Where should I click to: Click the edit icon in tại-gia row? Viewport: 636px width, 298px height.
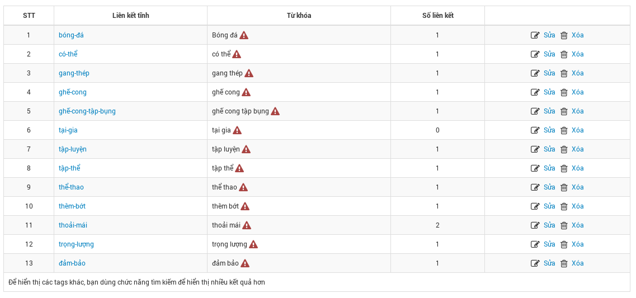click(x=535, y=130)
